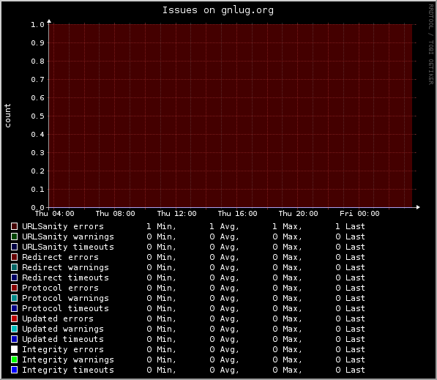437x380 pixels.
Task: Click the Protocol timeouts legend label
Action: coord(65,308)
